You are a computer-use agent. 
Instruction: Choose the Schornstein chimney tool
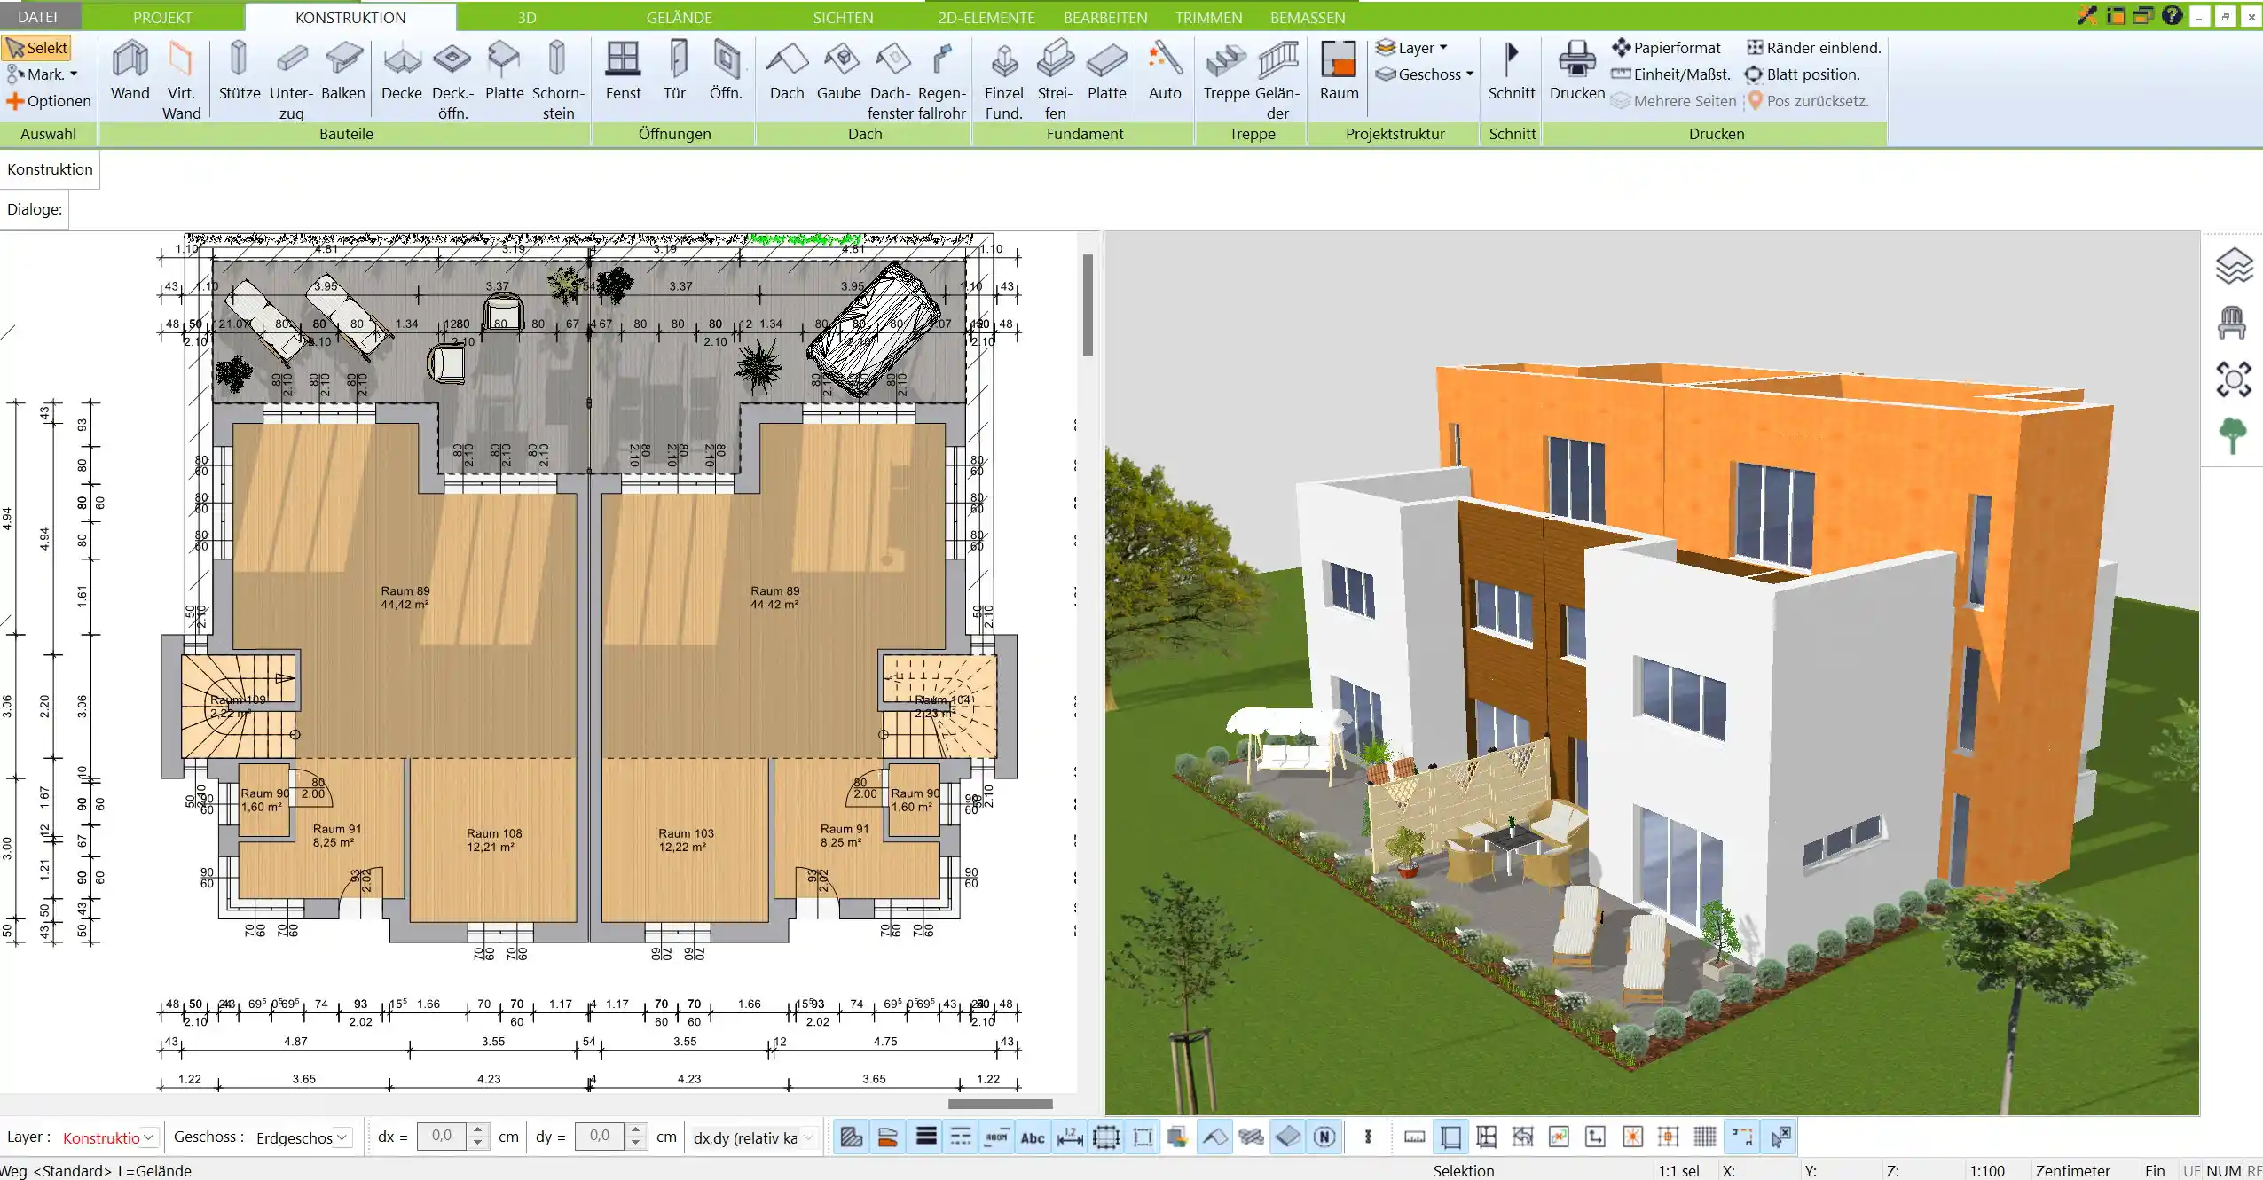tap(558, 81)
